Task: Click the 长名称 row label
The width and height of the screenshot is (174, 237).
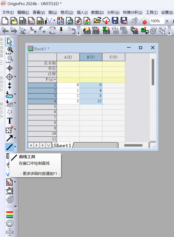Action: click(42, 63)
